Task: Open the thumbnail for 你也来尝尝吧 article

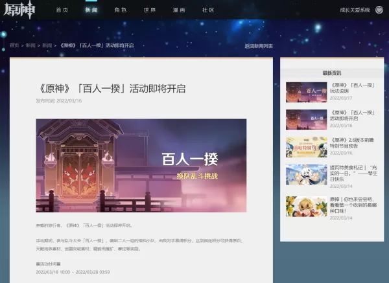Action: point(307,207)
